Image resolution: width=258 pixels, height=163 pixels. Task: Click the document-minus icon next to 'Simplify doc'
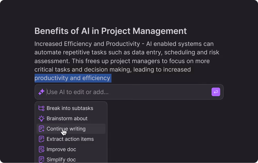tap(41, 159)
